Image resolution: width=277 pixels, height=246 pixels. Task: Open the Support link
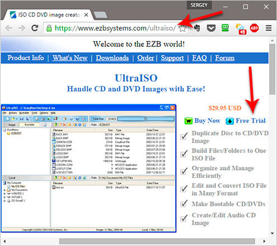click(172, 58)
